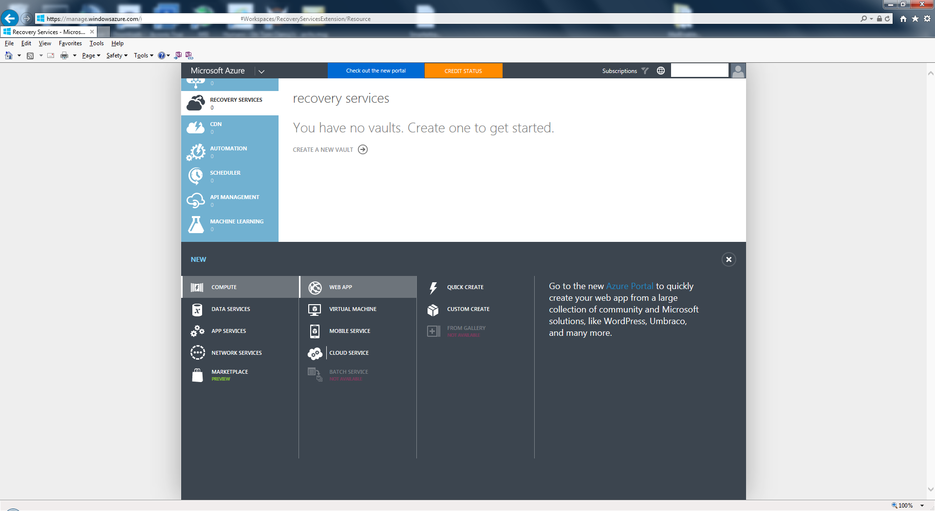Click Check out the new portal button
The width and height of the screenshot is (935, 511).
point(376,71)
